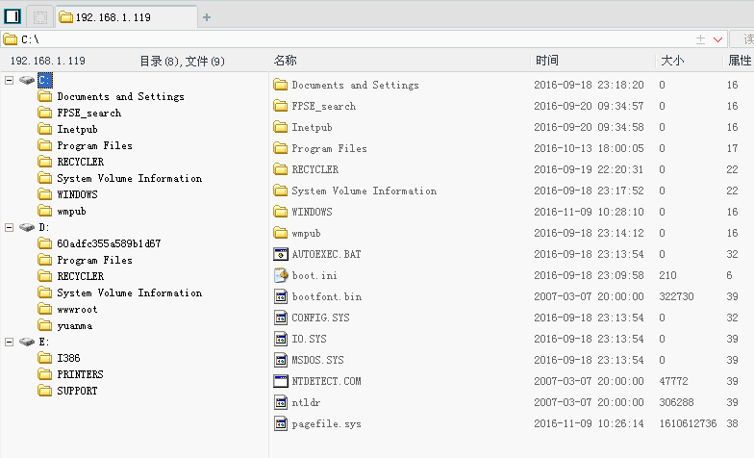Click the CONFIG.SYS file icon
The image size is (754, 458).
click(281, 318)
